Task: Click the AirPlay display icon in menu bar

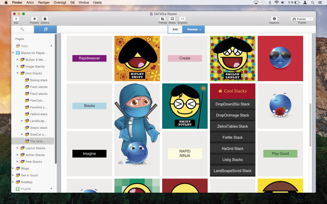Action: (256, 2)
